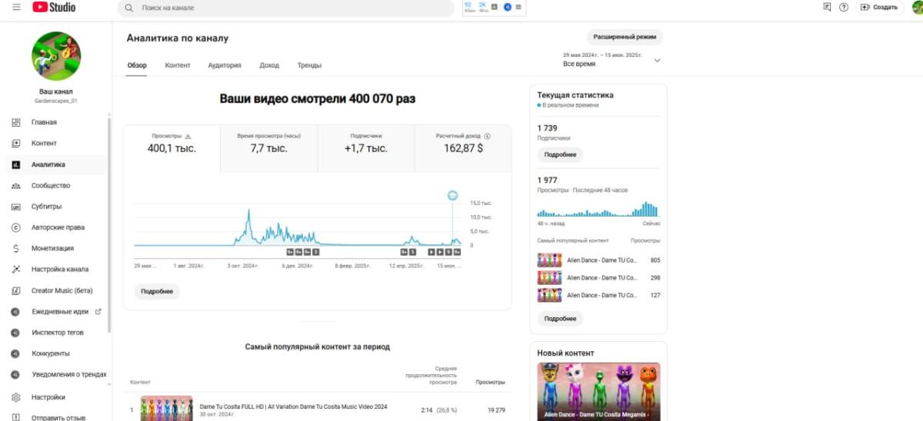Switch to the Аудитория tab
Screen dimensions: 923x421
click(x=225, y=65)
